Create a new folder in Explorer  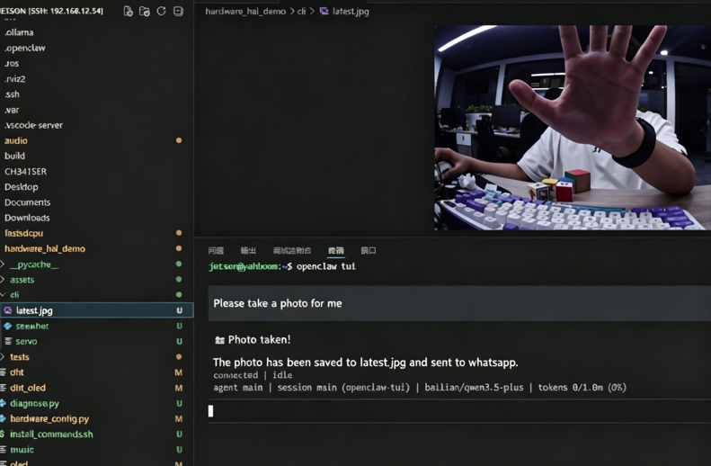pyautogui.click(x=145, y=12)
